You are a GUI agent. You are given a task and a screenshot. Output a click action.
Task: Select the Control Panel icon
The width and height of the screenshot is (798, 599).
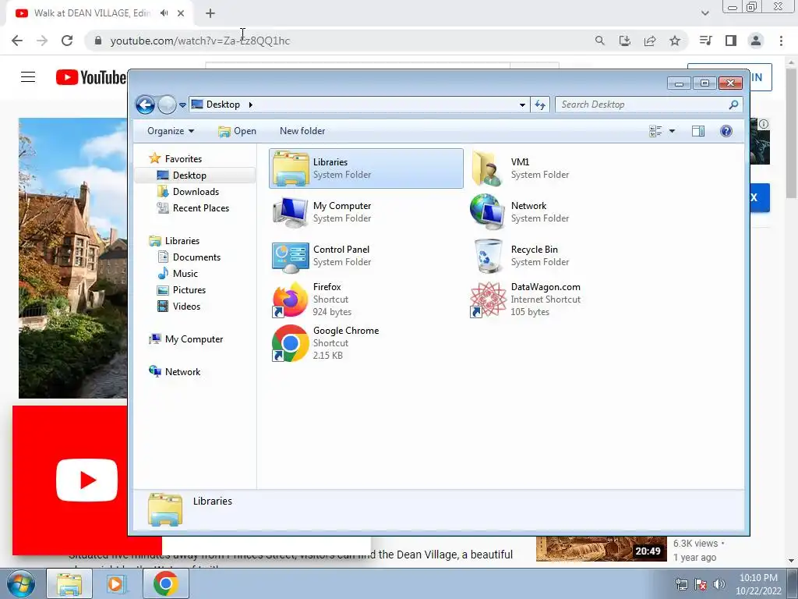(290, 256)
